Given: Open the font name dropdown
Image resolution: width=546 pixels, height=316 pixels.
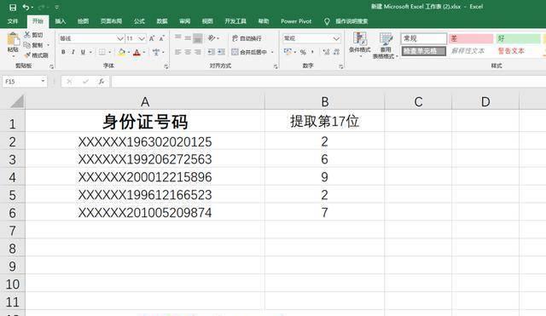Looking at the screenshot, I should pos(120,38).
